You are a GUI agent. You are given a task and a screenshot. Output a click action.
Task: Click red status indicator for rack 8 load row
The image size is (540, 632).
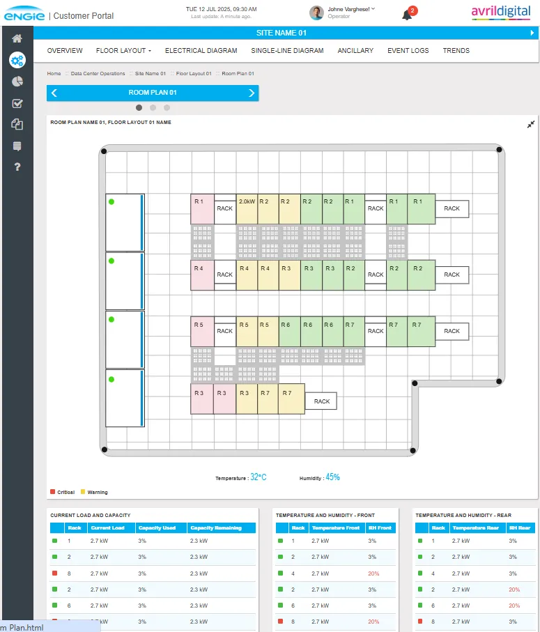tap(55, 573)
